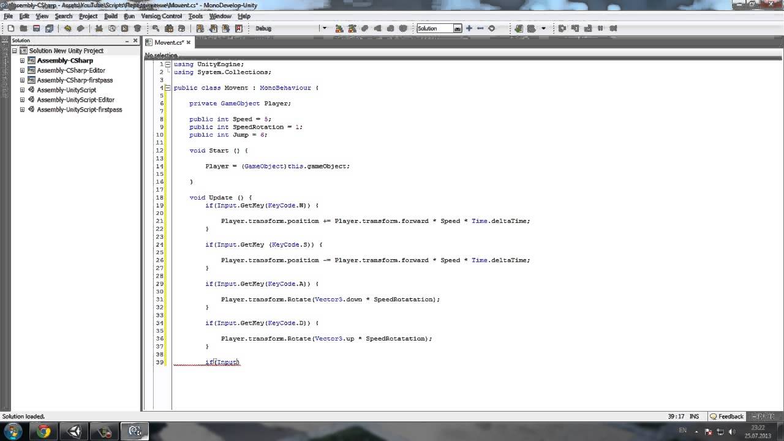Toggle code fold at line 1

tap(167, 64)
